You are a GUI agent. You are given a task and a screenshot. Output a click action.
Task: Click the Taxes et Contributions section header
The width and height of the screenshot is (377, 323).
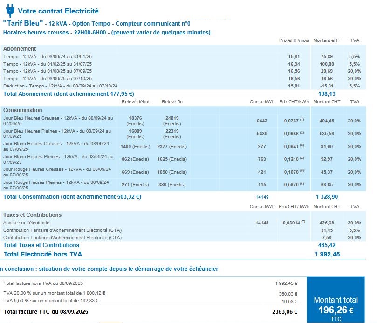tap(32, 215)
